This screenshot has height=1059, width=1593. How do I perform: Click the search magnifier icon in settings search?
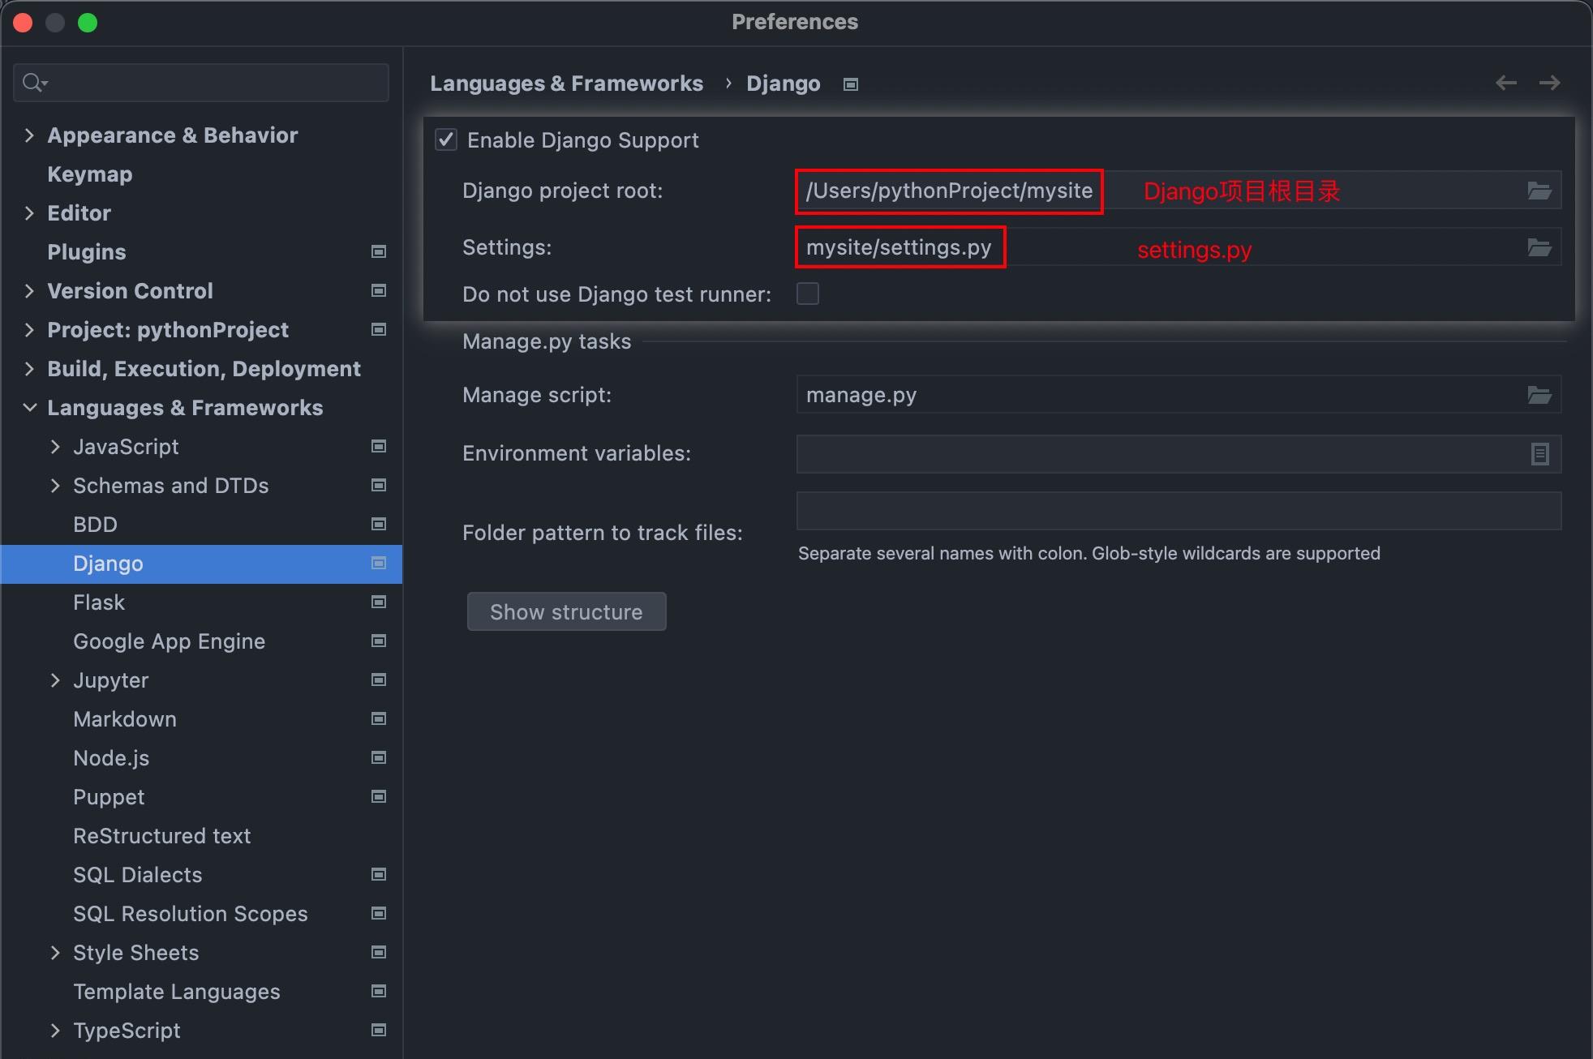tap(35, 83)
